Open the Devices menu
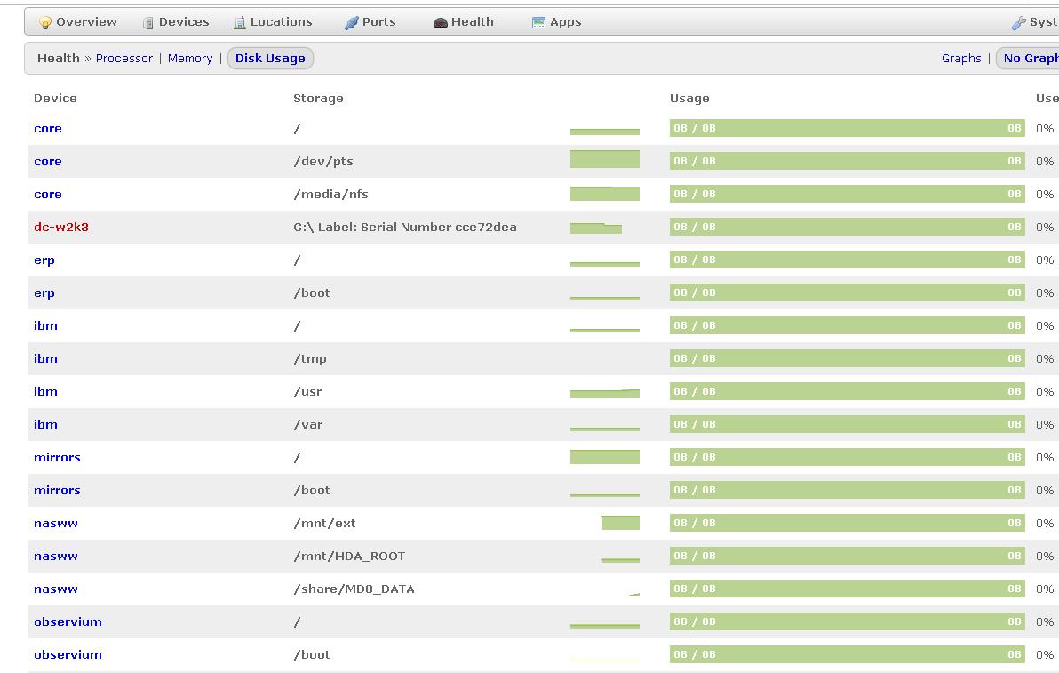Screen dimensions: 1059x673 [183, 22]
